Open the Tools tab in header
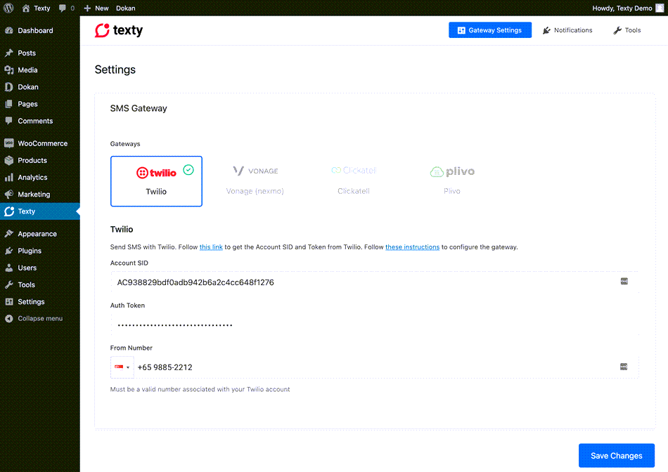 point(627,30)
